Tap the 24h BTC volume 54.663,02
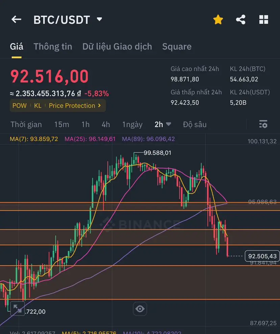 pos(244,79)
